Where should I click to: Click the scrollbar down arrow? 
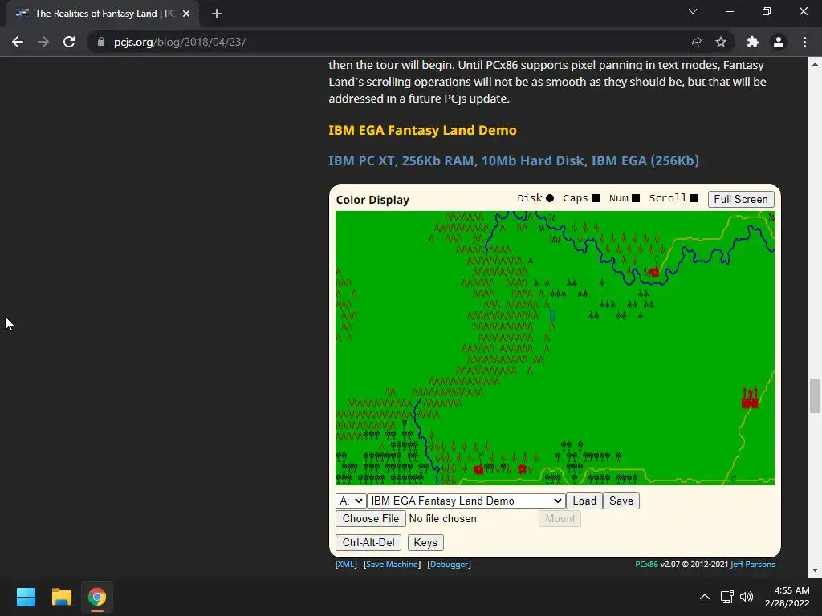(815, 570)
